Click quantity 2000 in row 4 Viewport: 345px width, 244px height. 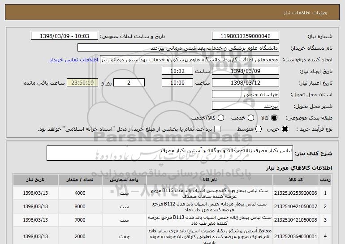(80, 236)
